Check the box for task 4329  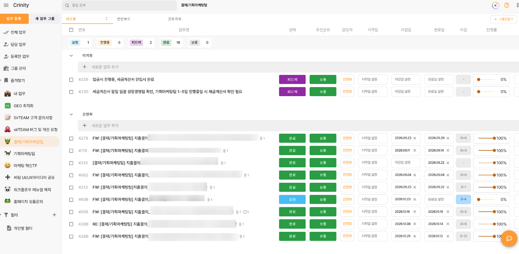click(71, 80)
